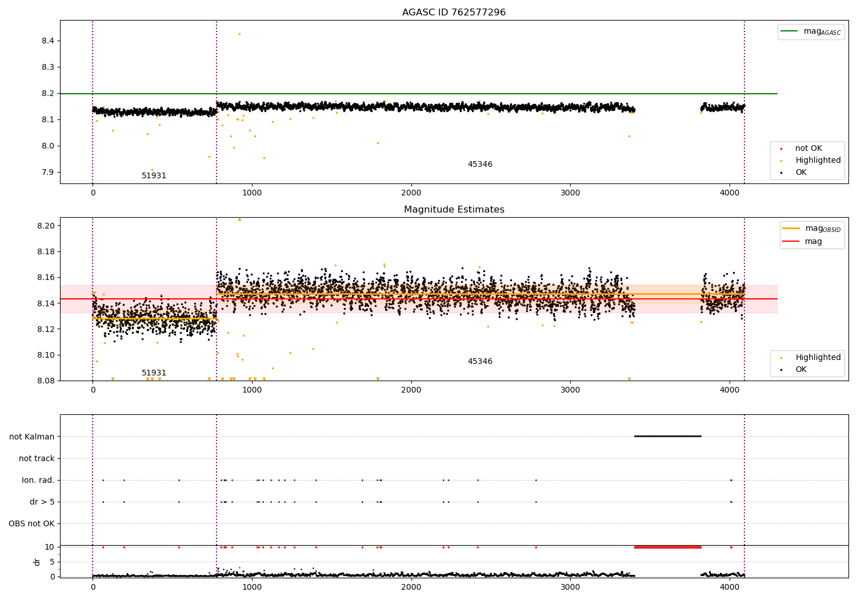Viewport: 857px width, 600px height.
Task: Click the Magnitude Estimates title
Action: tap(454, 210)
